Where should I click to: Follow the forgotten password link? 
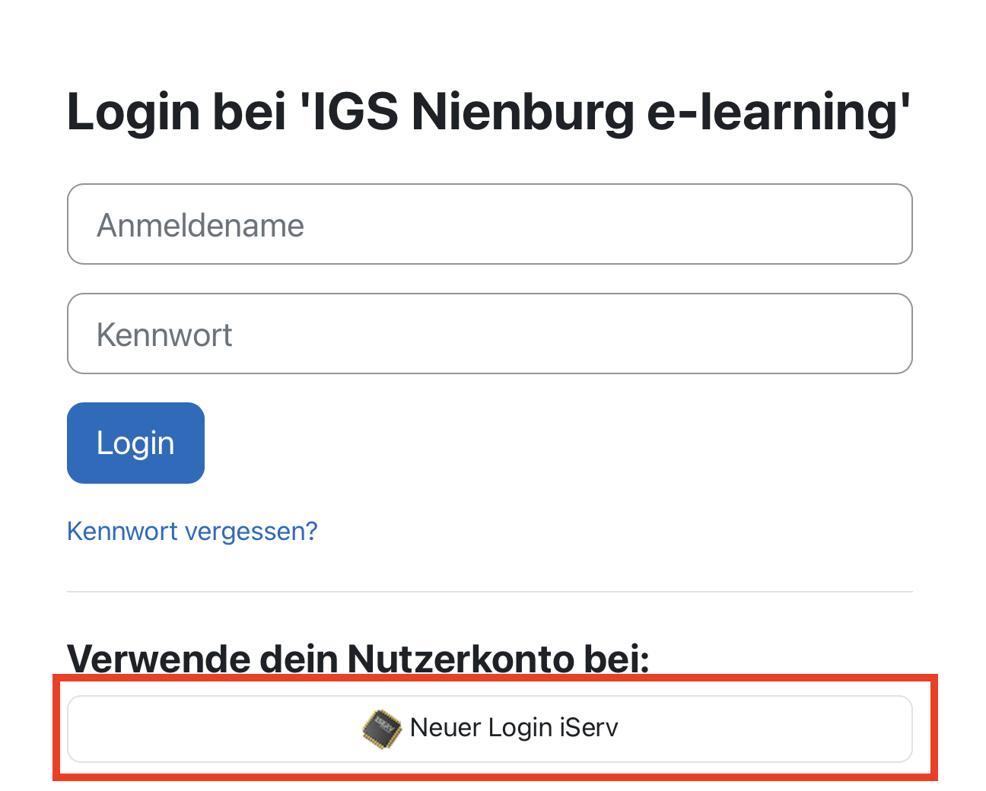coord(192,531)
